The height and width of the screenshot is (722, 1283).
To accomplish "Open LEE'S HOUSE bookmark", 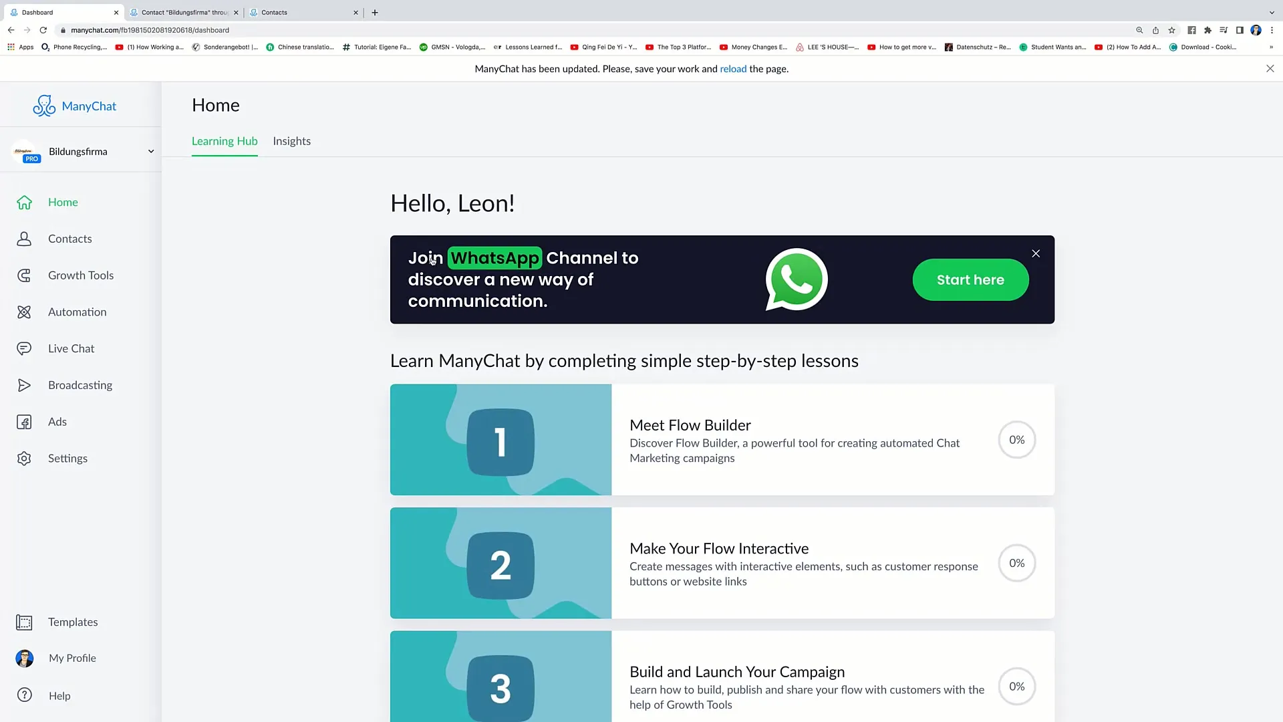I will (827, 47).
